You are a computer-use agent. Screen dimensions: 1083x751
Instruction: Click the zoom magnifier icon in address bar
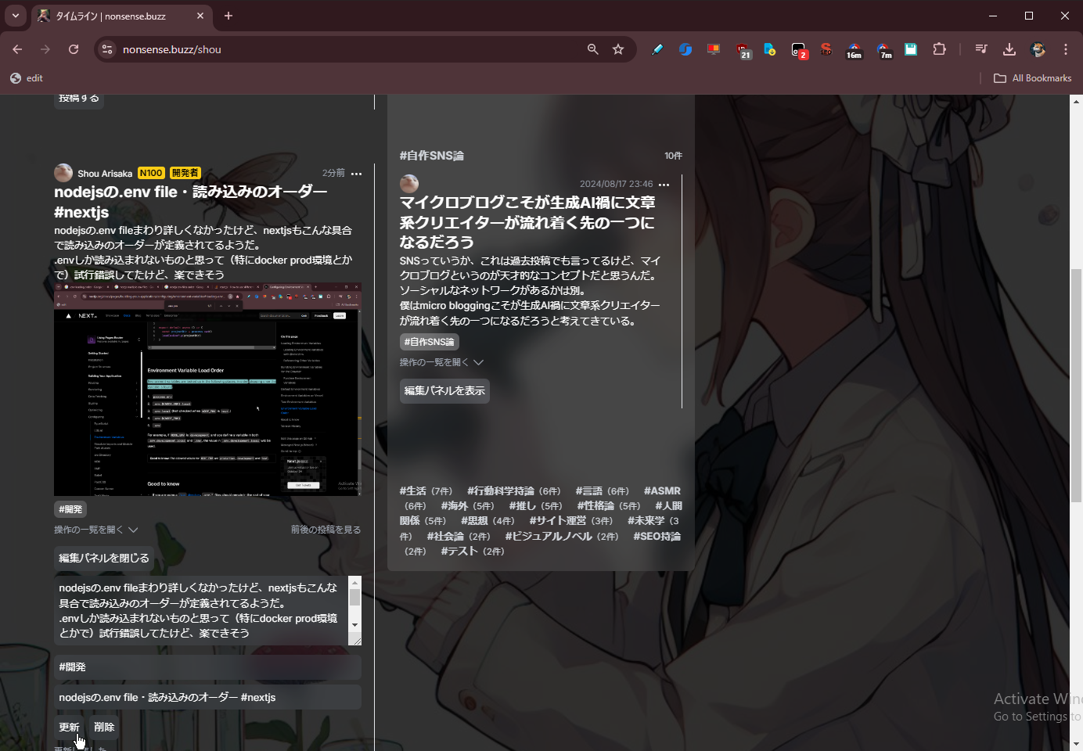[593, 49]
